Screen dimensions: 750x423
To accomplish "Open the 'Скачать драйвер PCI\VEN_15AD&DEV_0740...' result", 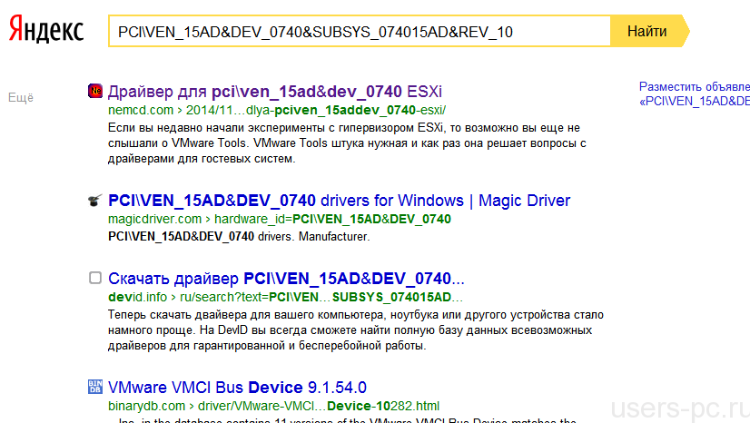I will pos(285,278).
